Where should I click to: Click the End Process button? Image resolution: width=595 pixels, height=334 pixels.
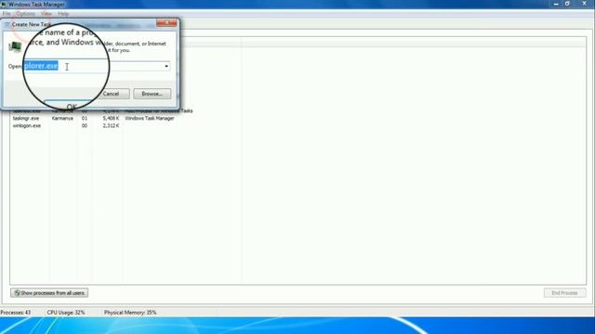coord(564,293)
